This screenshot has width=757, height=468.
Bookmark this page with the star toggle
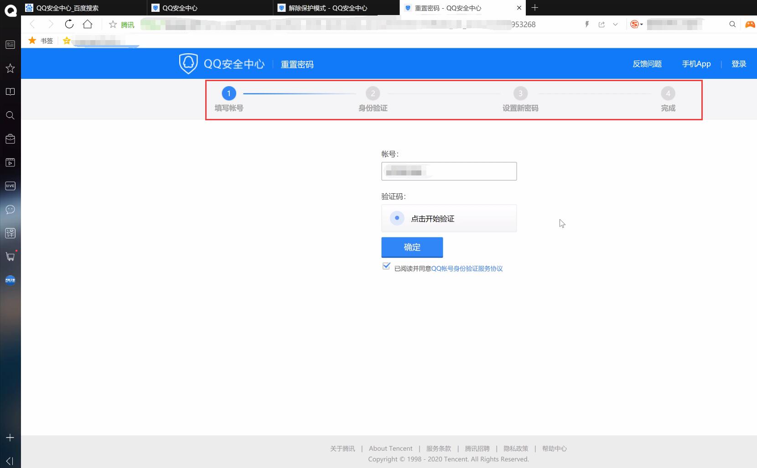113,24
